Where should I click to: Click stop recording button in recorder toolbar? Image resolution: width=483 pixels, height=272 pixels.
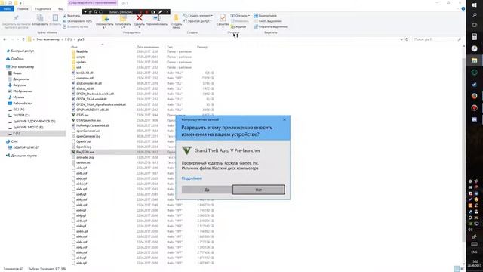(147, 12)
